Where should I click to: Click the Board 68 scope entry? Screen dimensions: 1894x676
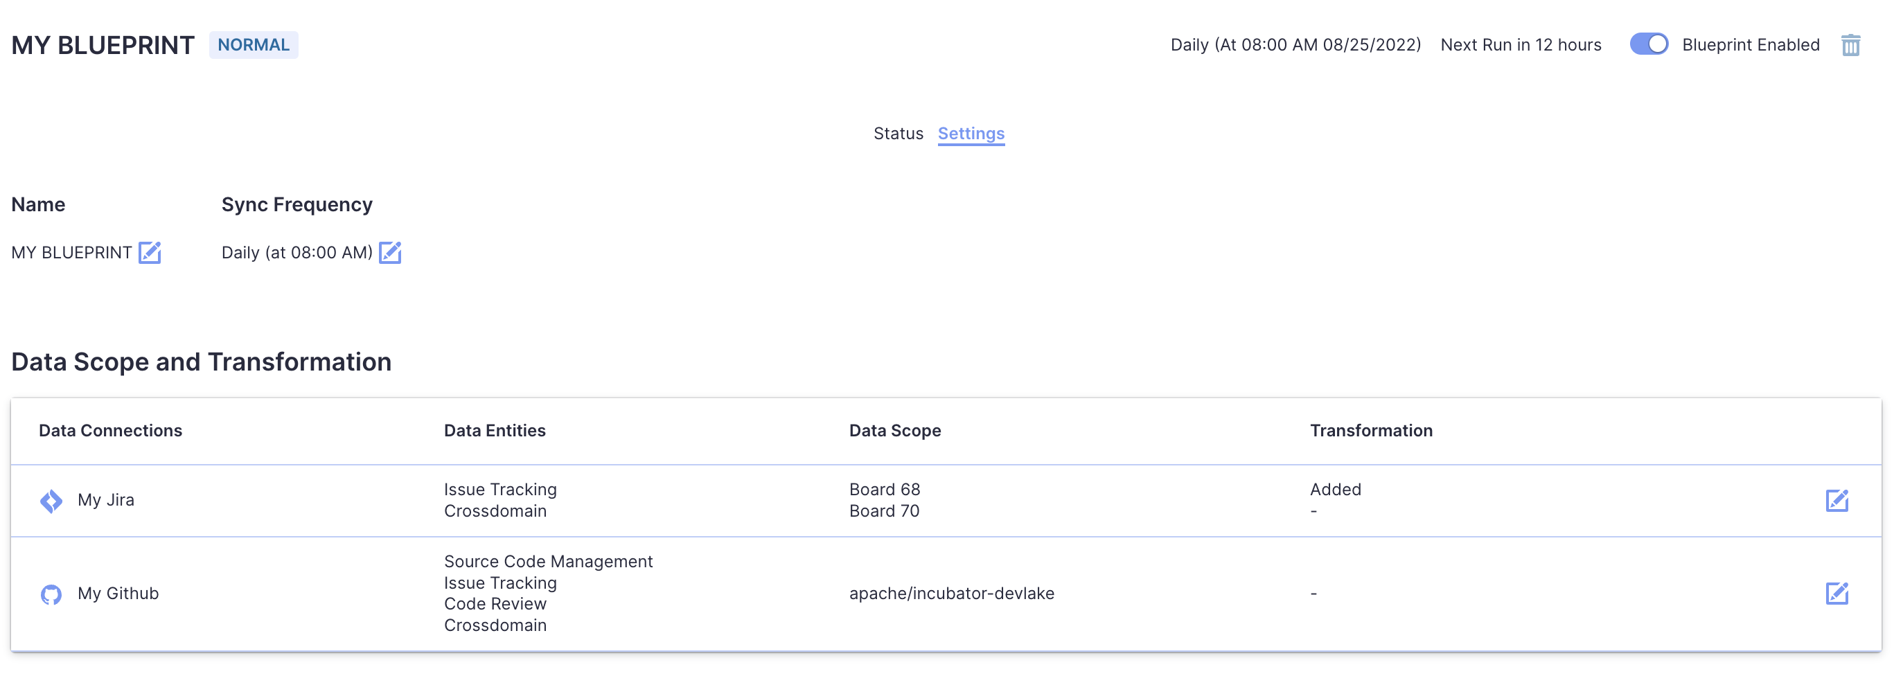(885, 490)
